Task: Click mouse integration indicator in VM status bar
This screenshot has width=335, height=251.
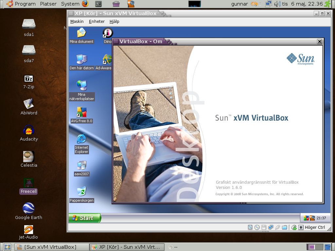Action: click(294, 227)
